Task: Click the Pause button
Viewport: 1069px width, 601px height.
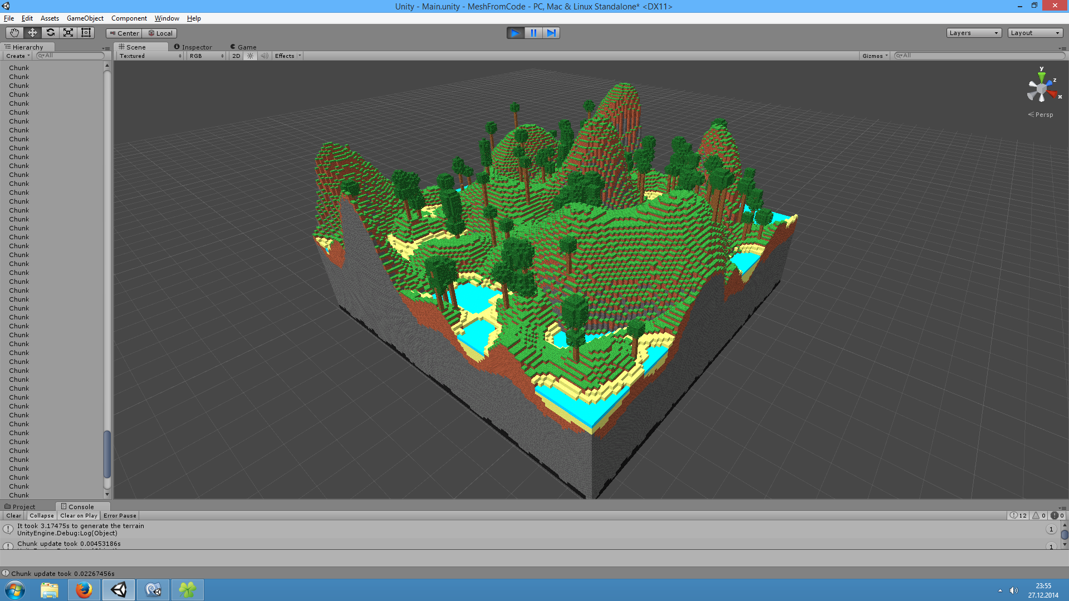Action: 533,33
